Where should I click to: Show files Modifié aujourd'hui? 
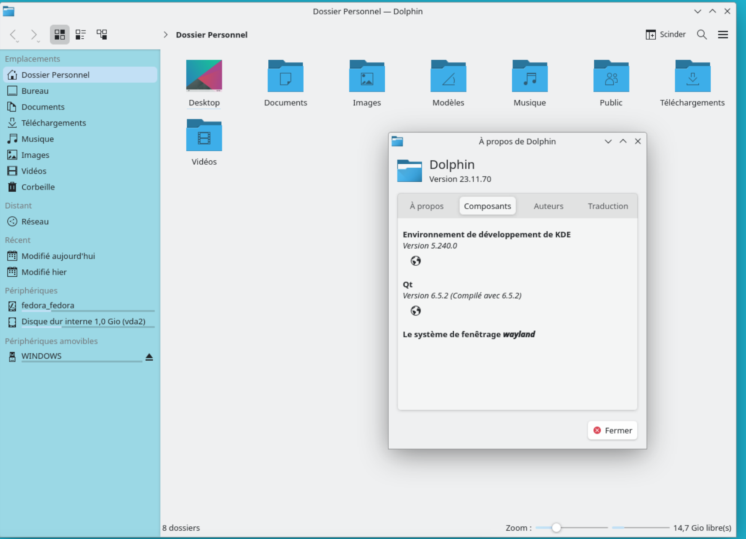pos(80,256)
